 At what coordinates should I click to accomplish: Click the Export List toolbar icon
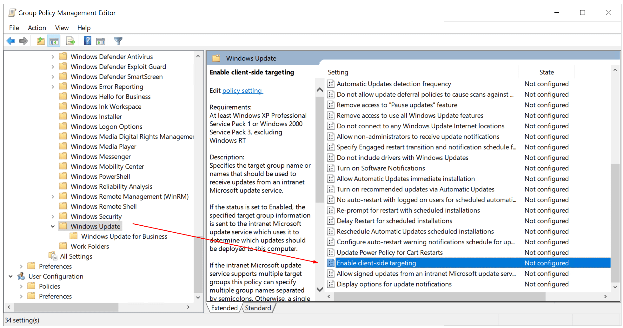coord(70,41)
